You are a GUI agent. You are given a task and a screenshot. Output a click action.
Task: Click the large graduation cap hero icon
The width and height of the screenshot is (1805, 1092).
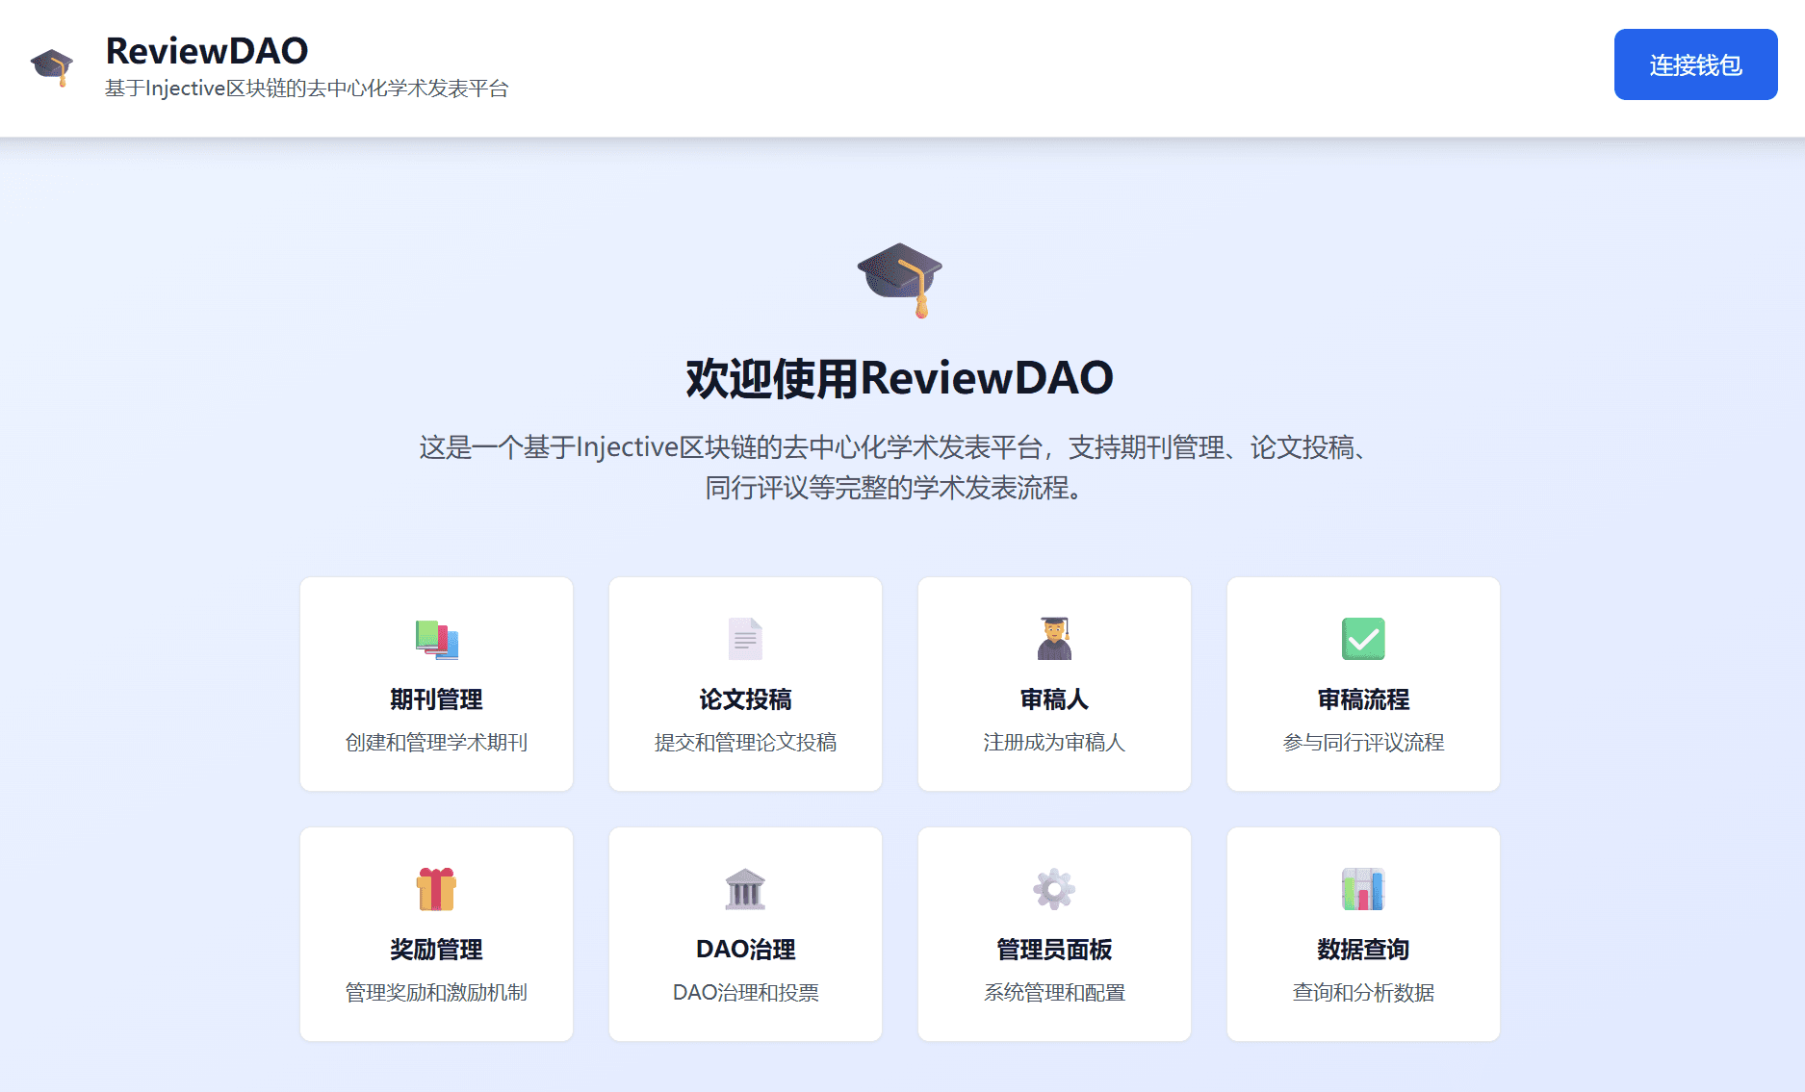tap(900, 280)
